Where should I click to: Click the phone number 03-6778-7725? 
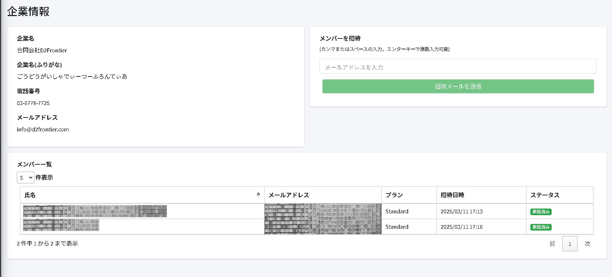tap(33, 103)
